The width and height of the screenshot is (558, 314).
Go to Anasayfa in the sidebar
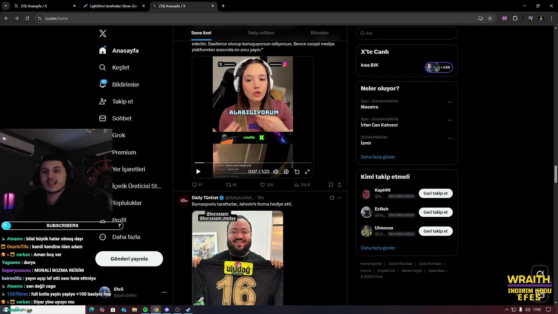(119, 51)
